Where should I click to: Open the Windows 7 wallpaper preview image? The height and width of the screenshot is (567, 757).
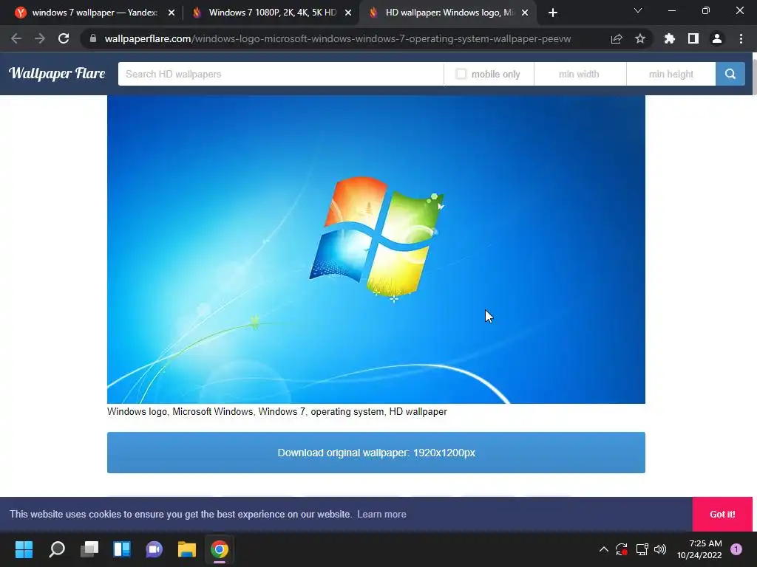[376, 250]
